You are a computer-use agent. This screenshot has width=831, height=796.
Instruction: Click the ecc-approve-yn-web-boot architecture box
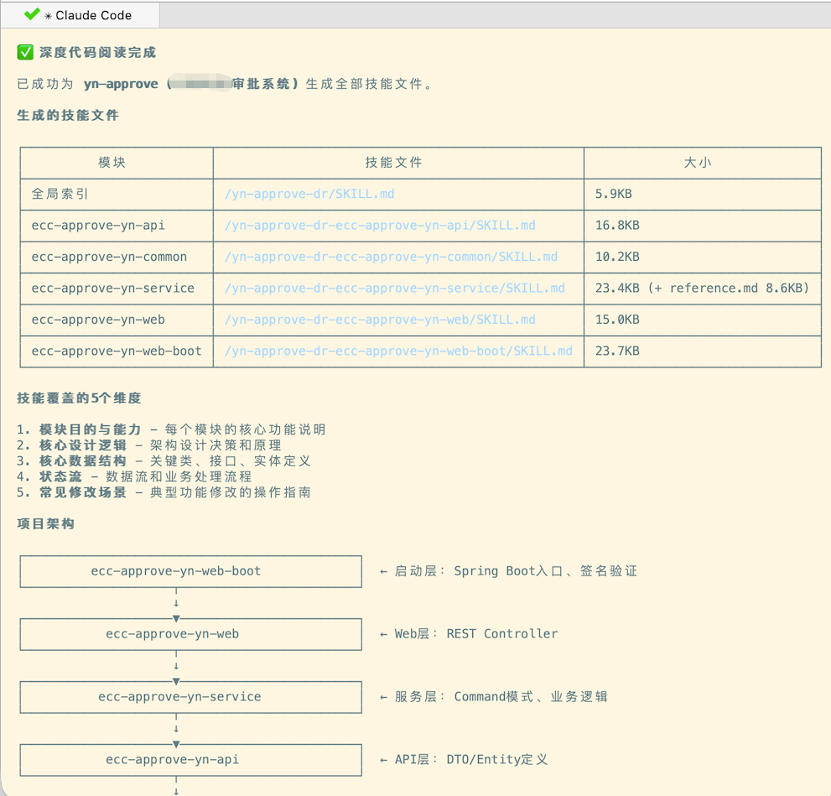(191, 571)
